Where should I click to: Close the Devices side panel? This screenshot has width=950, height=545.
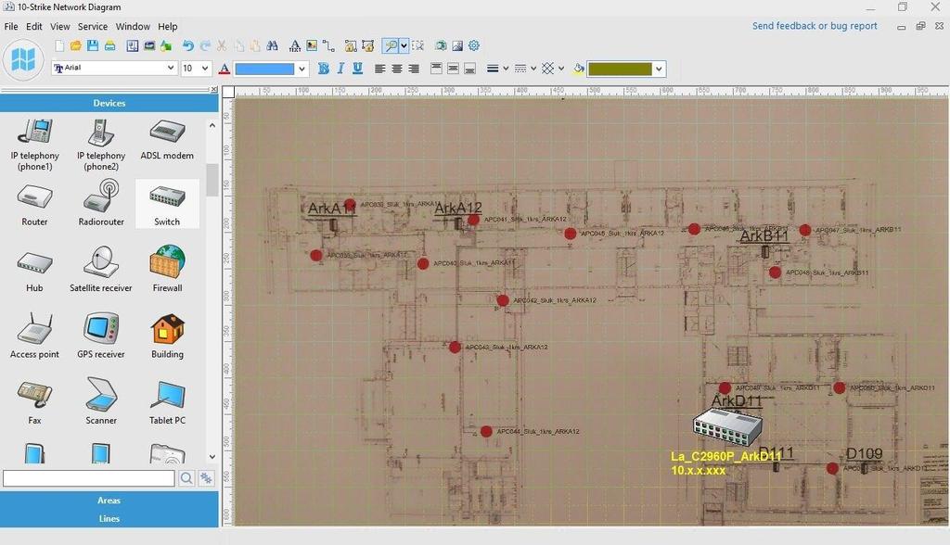[x=214, y=90]
